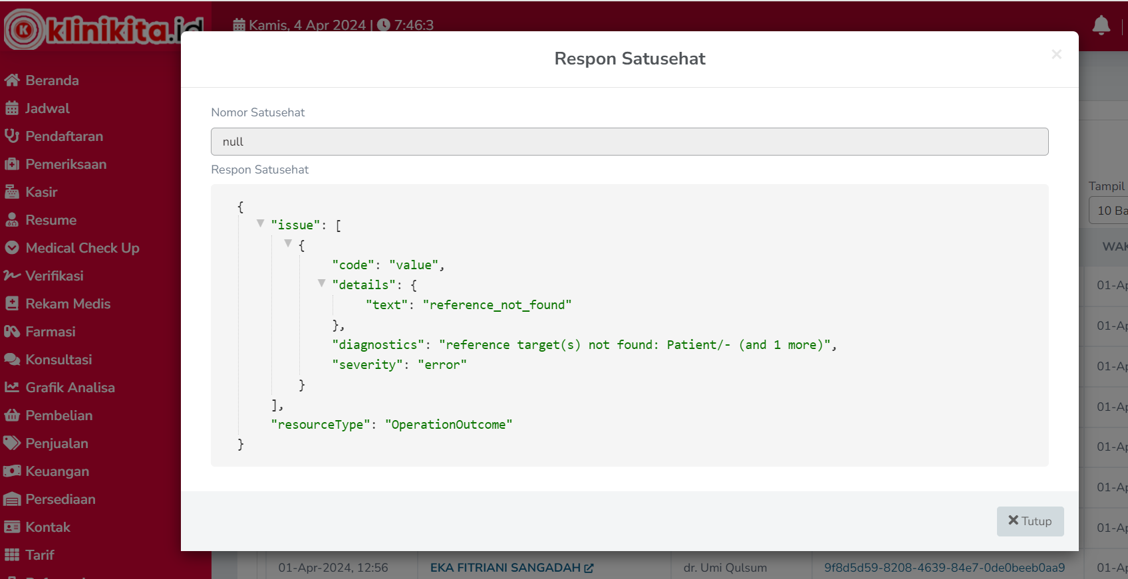Screen dimensions: 1128x579
Task: Click the Jadwal calendar icon
Action: tap(12, 108)
